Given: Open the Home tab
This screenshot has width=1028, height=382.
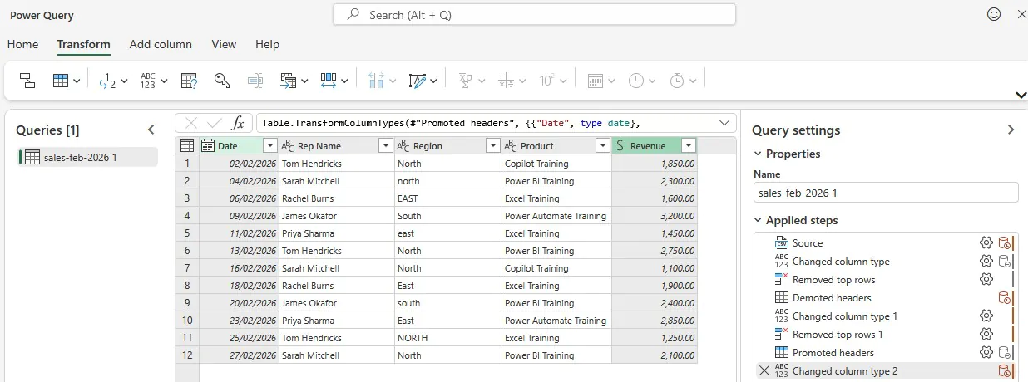Looking at the screenshot, I should pos(22,44).
